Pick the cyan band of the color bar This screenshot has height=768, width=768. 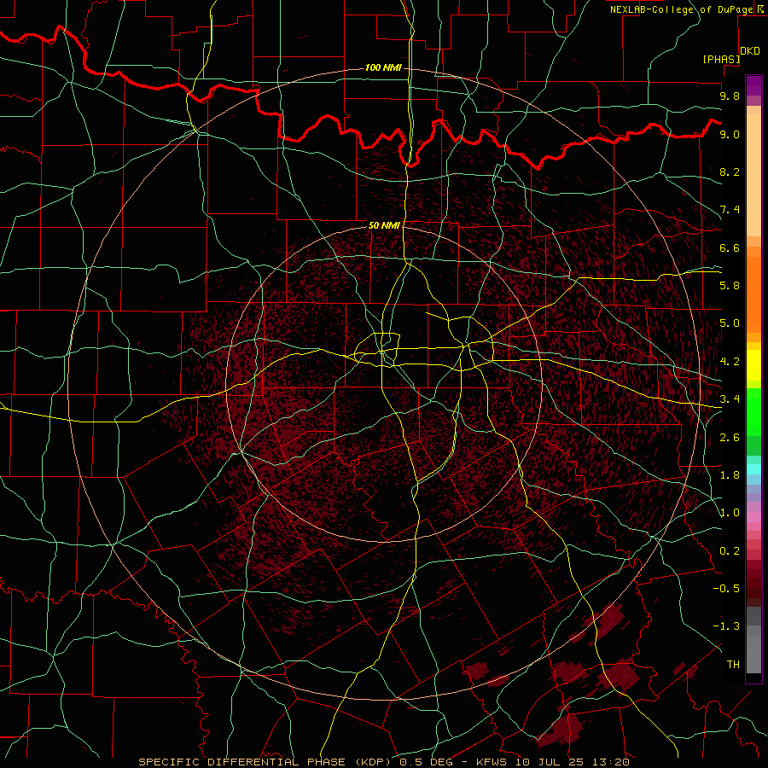point(753,469)
